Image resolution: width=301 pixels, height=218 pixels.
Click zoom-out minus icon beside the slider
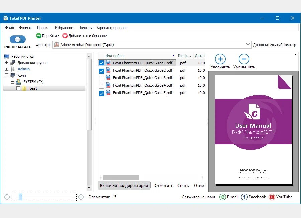click(x=7, y=197)
